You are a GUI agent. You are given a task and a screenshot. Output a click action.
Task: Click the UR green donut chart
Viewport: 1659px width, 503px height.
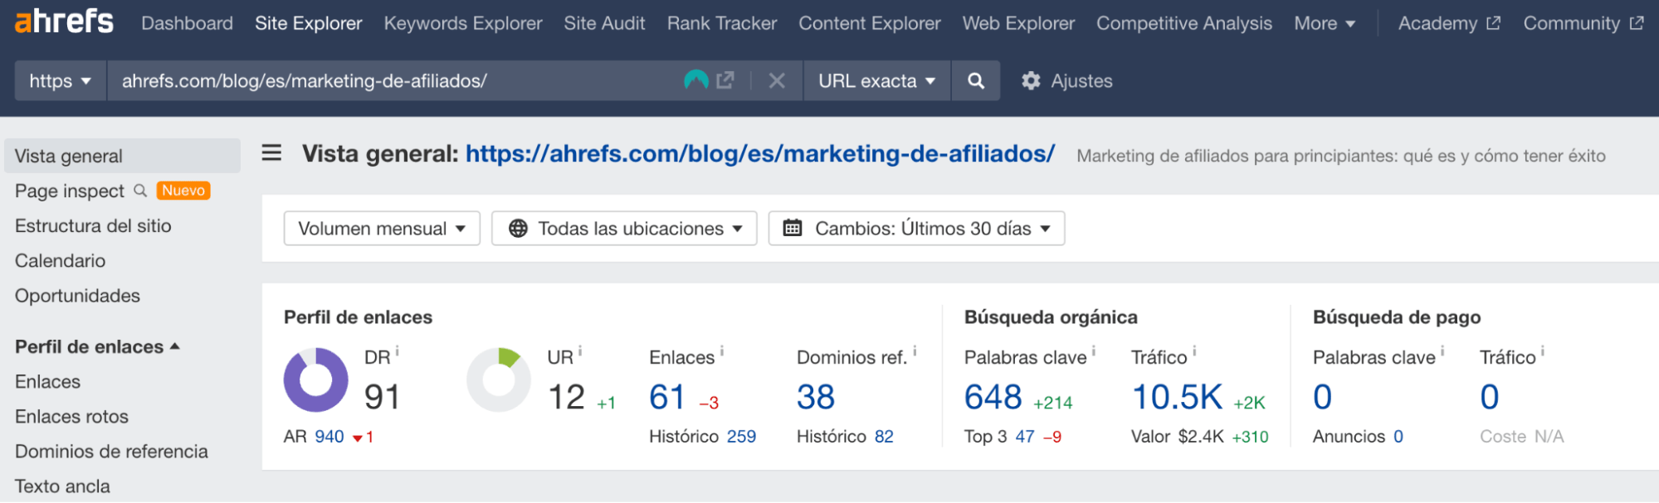click(499, 380)
